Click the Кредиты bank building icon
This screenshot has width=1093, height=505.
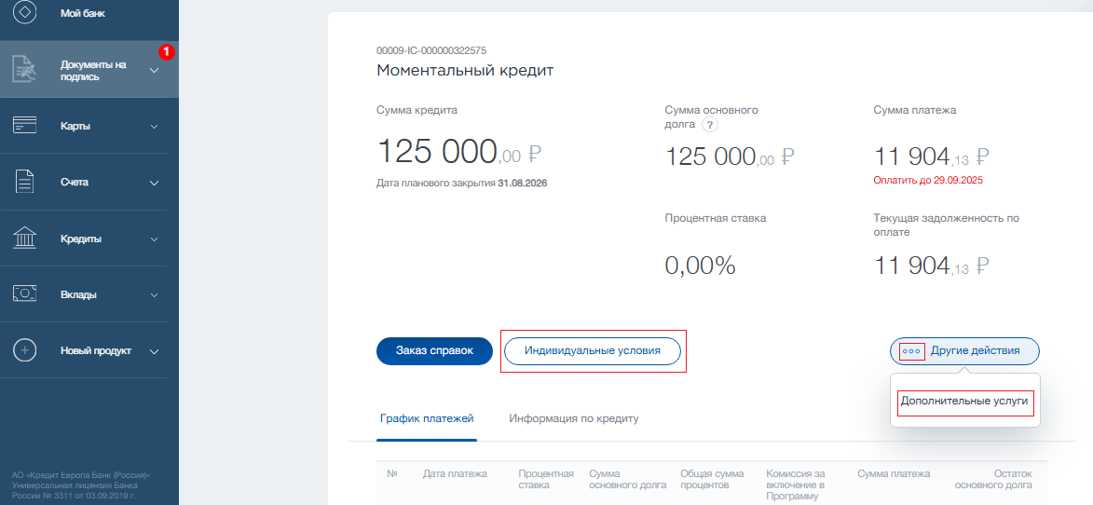25,239
